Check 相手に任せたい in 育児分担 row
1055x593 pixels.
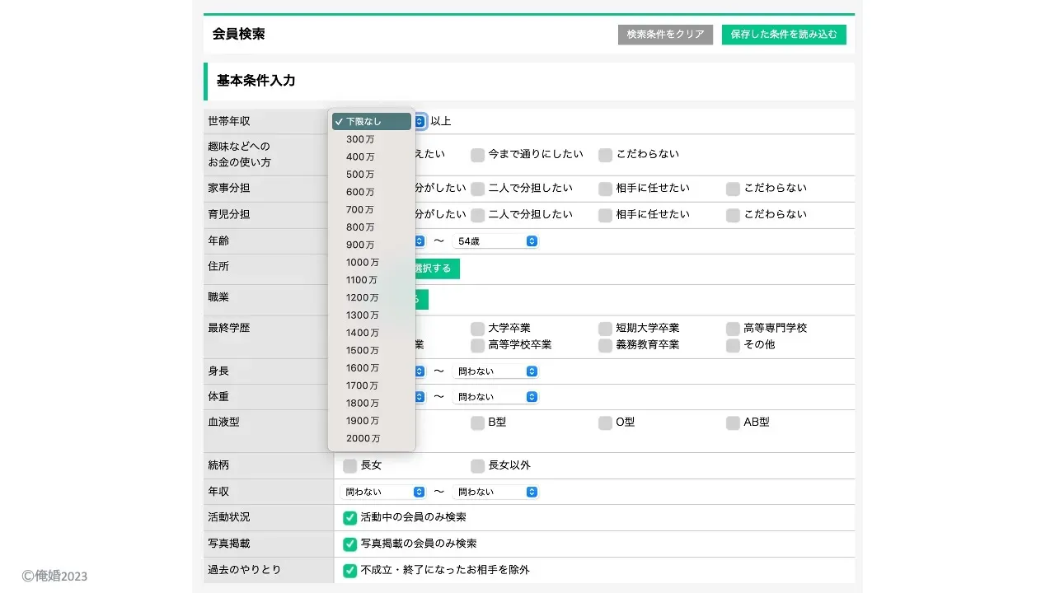click(606, 215)
